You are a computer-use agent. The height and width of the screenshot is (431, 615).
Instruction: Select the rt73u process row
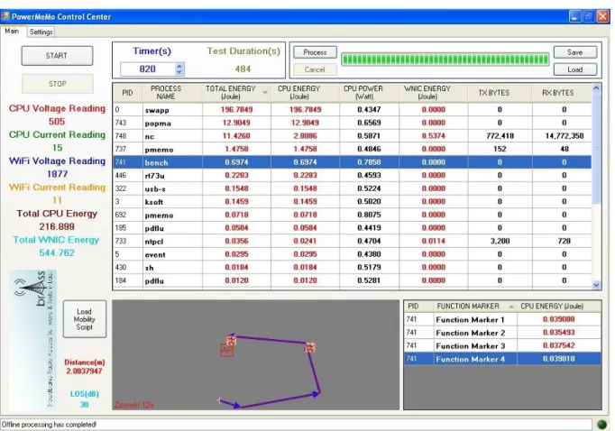point(353,175)
